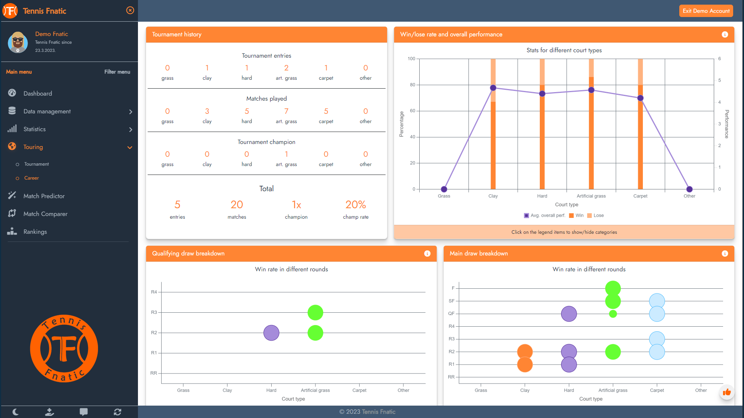The image size is (744, 418).
Task: Toggle the Lose legend item
Action: (596, 216)
